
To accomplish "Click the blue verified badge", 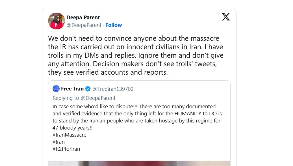I will tap(88, 89).
